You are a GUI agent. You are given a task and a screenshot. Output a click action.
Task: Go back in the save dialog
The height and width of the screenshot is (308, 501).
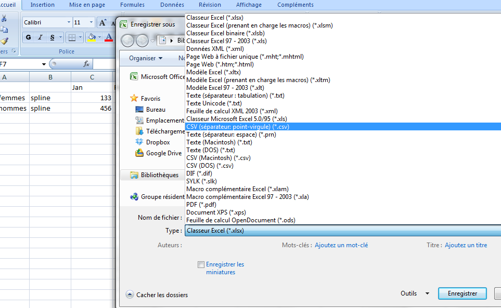click(127, 41)
